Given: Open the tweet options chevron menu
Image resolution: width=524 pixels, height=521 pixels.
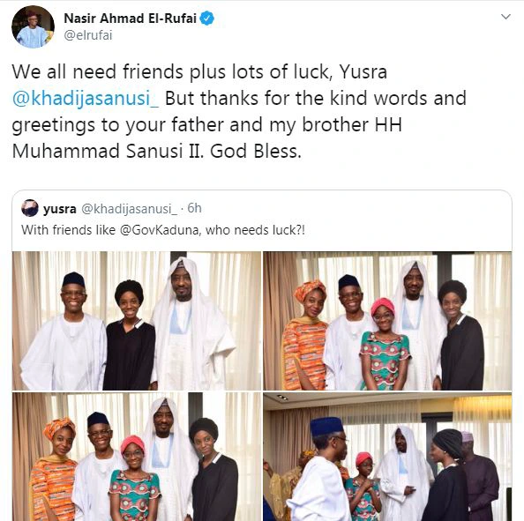Looking at the screenshot, I should coord(506,17).
